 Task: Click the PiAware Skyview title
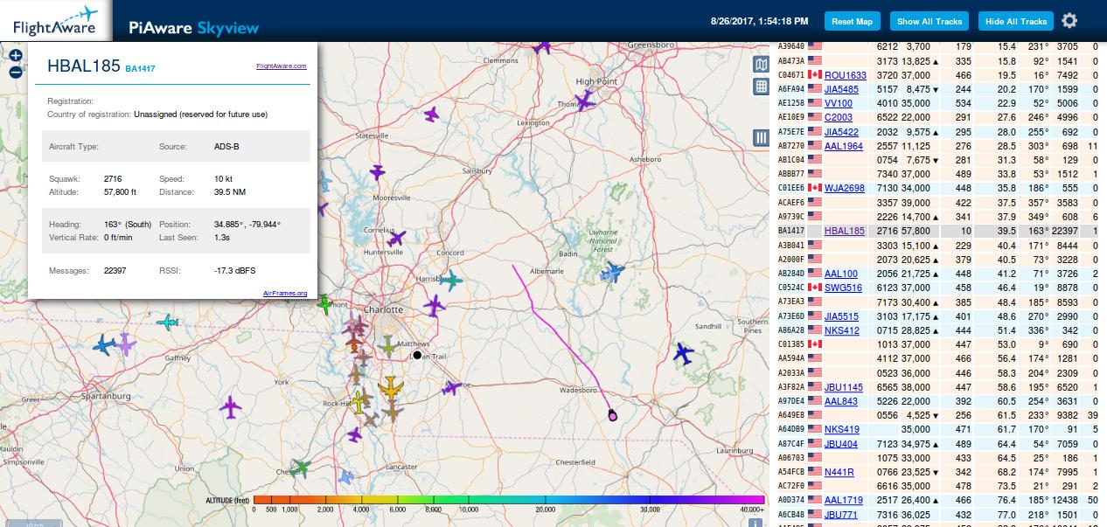point(194,27)
